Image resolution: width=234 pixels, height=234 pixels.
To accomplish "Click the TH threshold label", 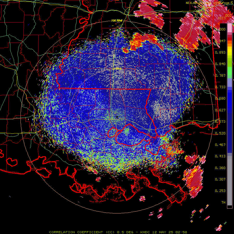I will click(223, 203).
